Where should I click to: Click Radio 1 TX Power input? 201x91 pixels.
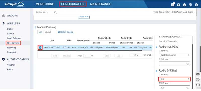click(174, 64)
